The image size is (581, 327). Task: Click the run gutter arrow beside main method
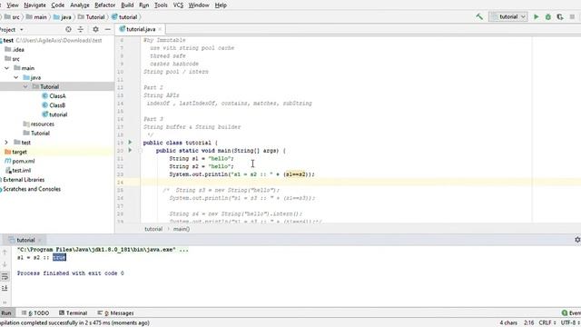click(x=130, y=150)
